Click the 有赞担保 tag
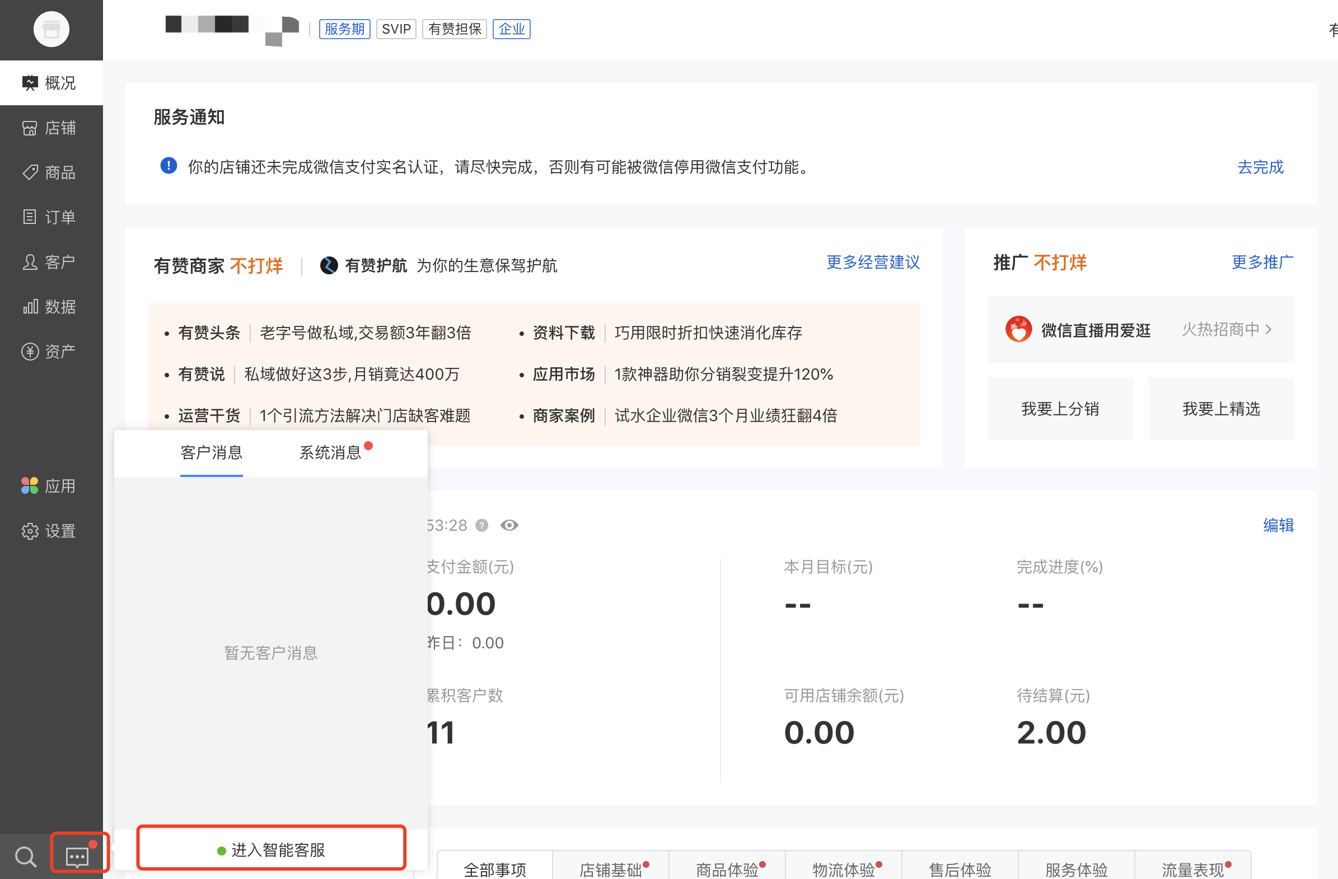1338x879 pixels. pyautogui.click(x=454, y=29)
